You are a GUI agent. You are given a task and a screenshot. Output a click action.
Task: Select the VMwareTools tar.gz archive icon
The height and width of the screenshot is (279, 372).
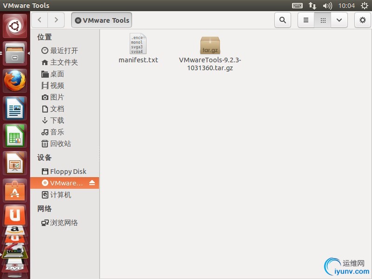pyautogui.click(x=210, y=45)
